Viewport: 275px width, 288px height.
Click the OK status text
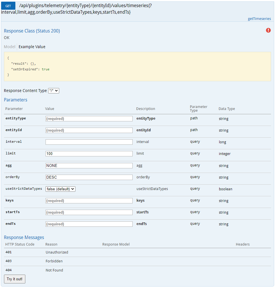[7, 38]
